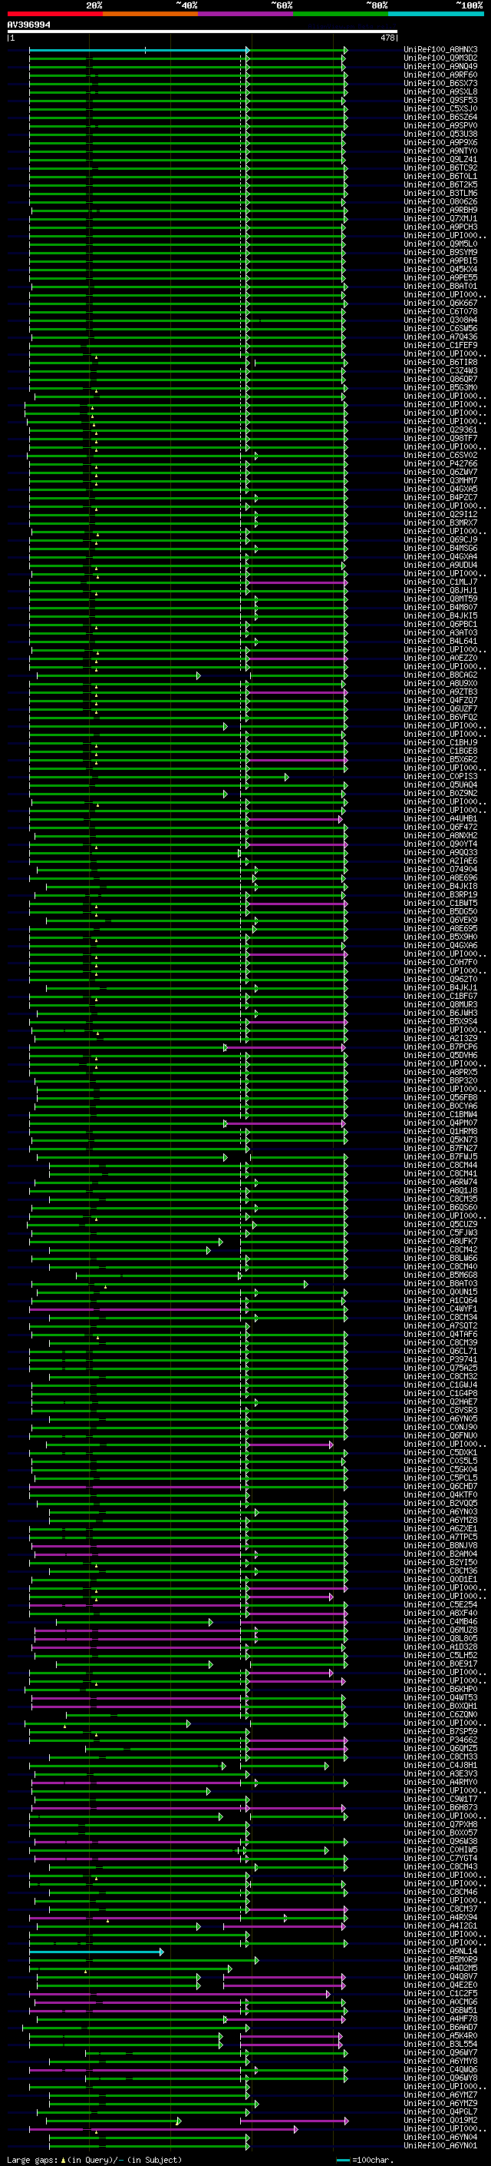Open hit UniRef100_A9SXL8
This screenshot has height=2166, width=491.
coord(440,91)
